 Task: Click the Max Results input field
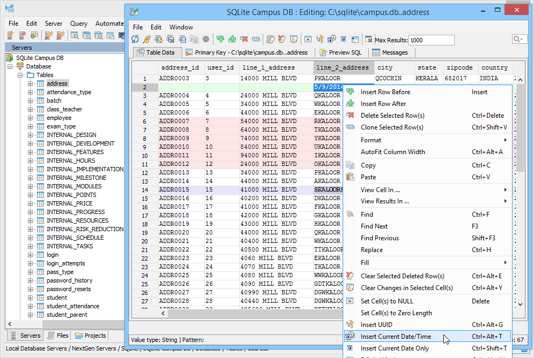point(431,40)
